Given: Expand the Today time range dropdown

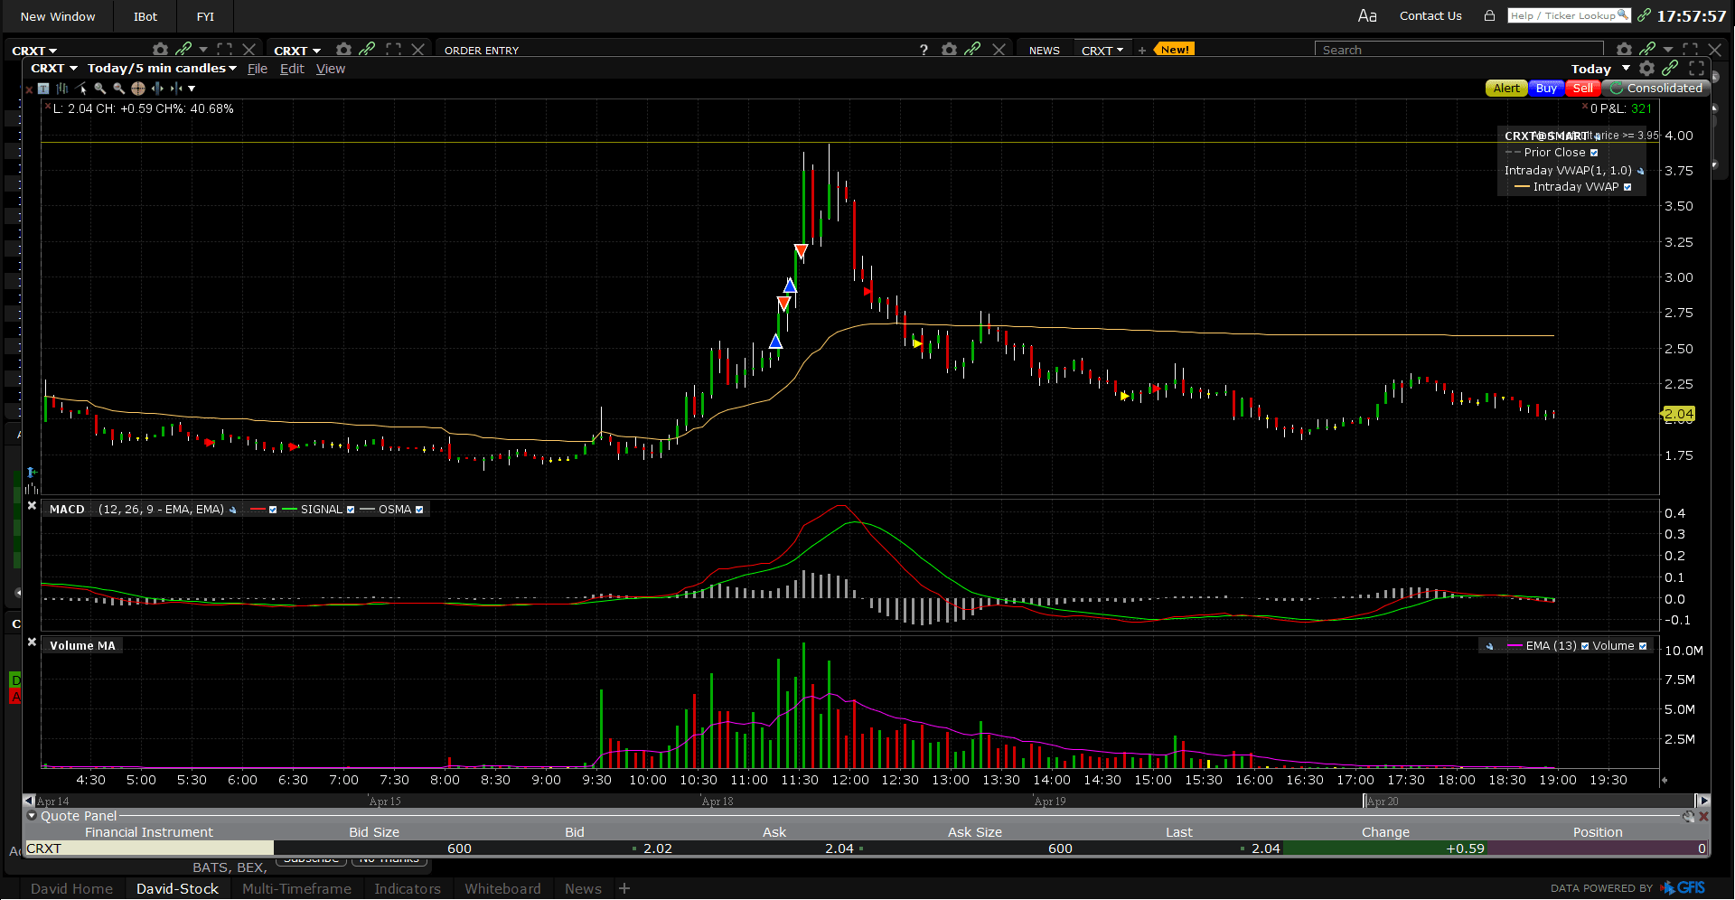Looking at the screenshot, I should [1626, 69].
